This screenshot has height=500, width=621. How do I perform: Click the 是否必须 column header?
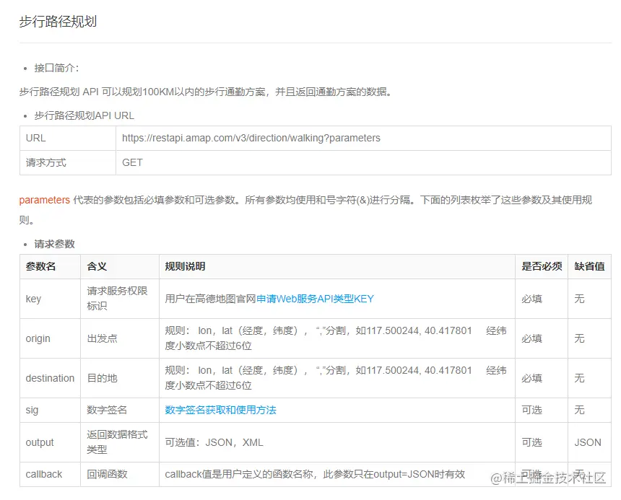coord(542,267)
